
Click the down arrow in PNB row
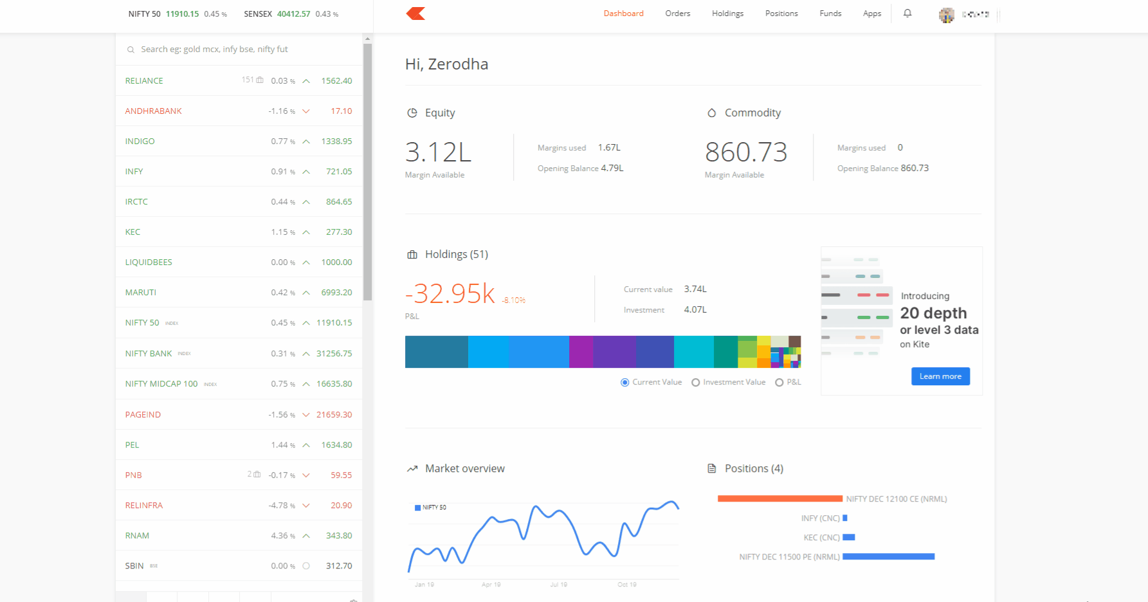click(306, 475)
